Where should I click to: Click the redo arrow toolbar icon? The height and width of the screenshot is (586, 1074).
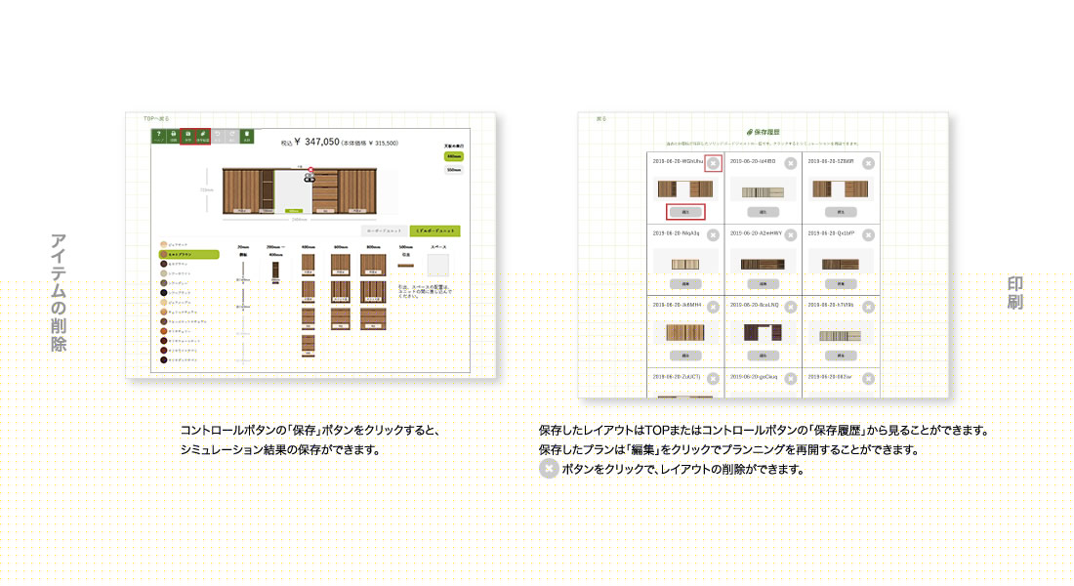tap(232, 137)
